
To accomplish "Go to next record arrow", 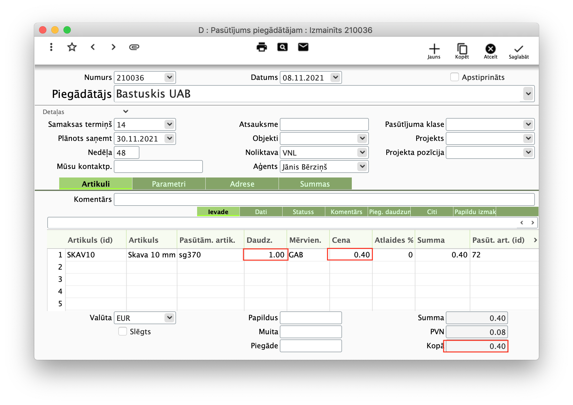I will point(114,47).
